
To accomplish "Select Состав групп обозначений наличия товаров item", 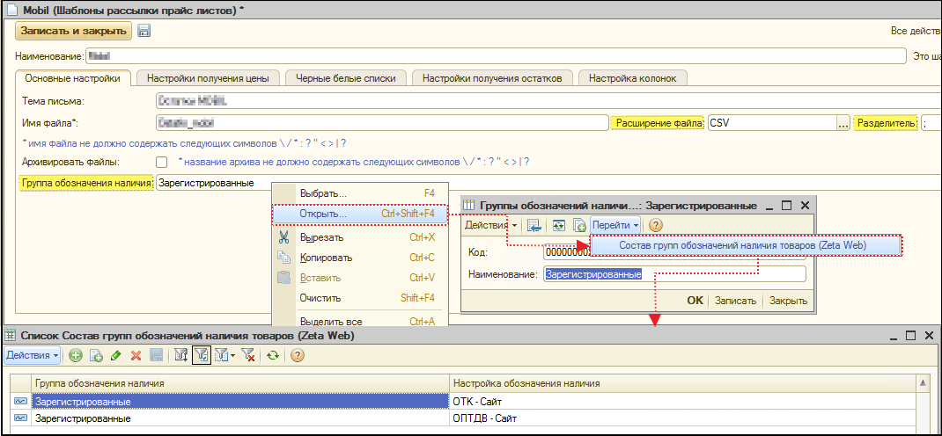I will pos(745,245).
